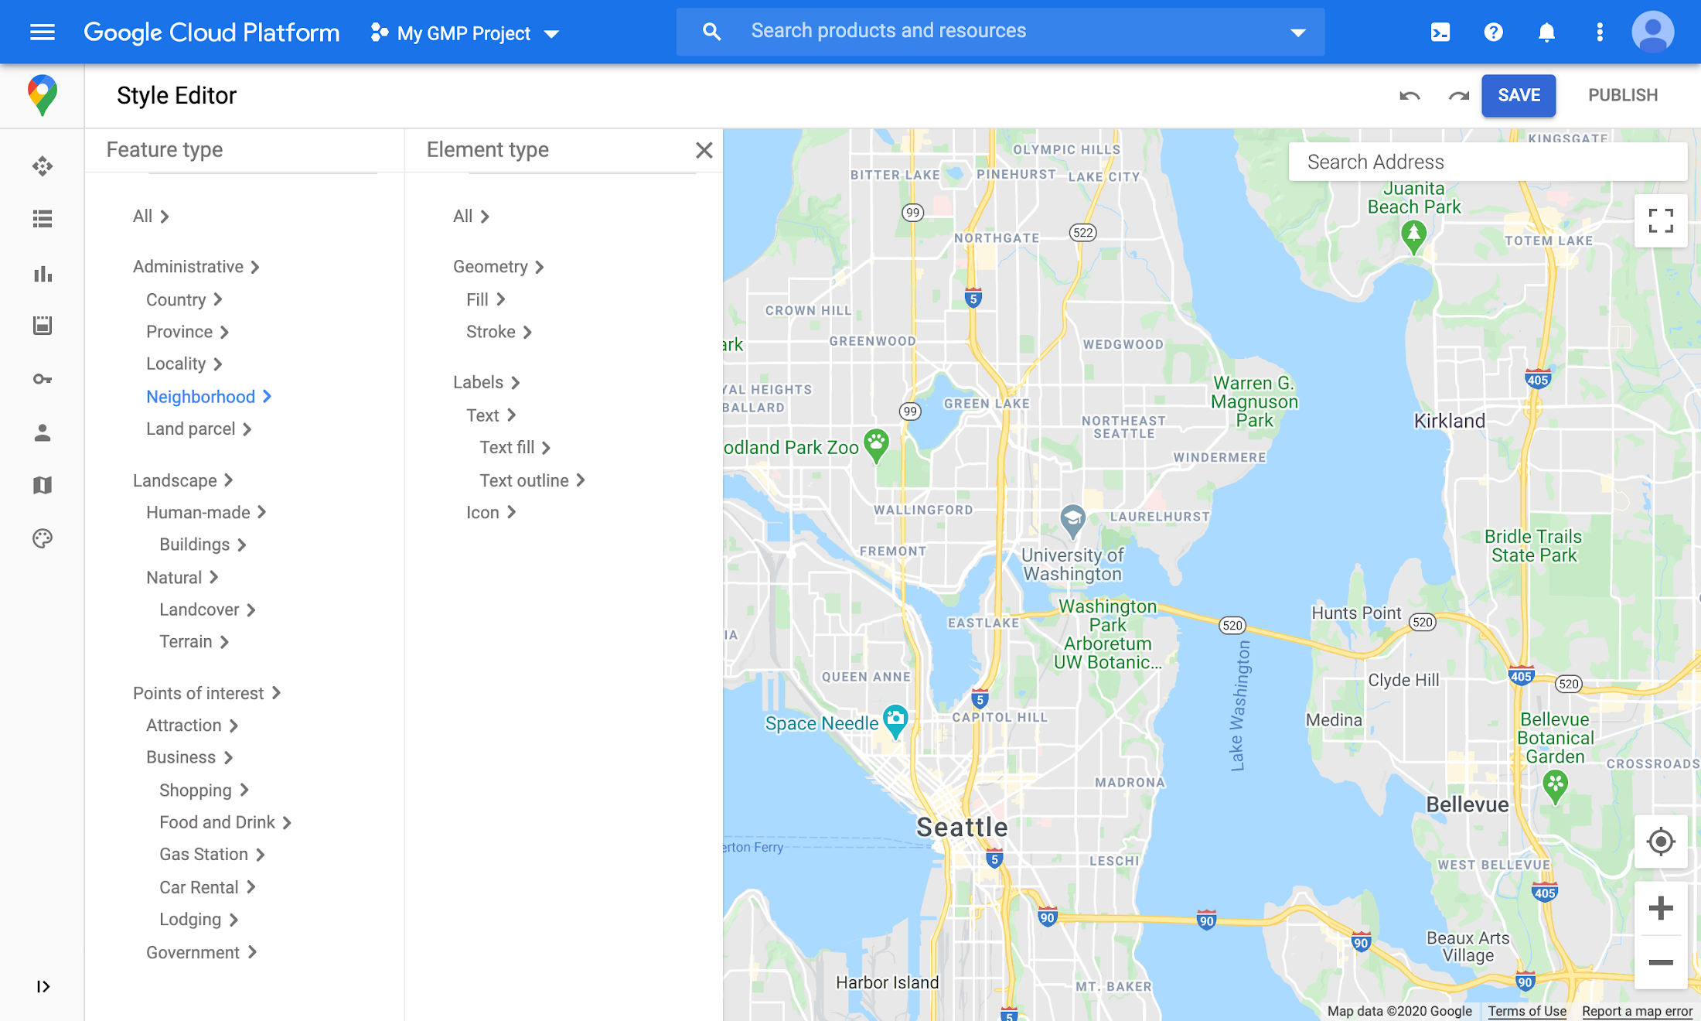The height and width of the screenshot is (1021, 1701).
Task: Click the PUBLISH button
Action: [1624, 95]
